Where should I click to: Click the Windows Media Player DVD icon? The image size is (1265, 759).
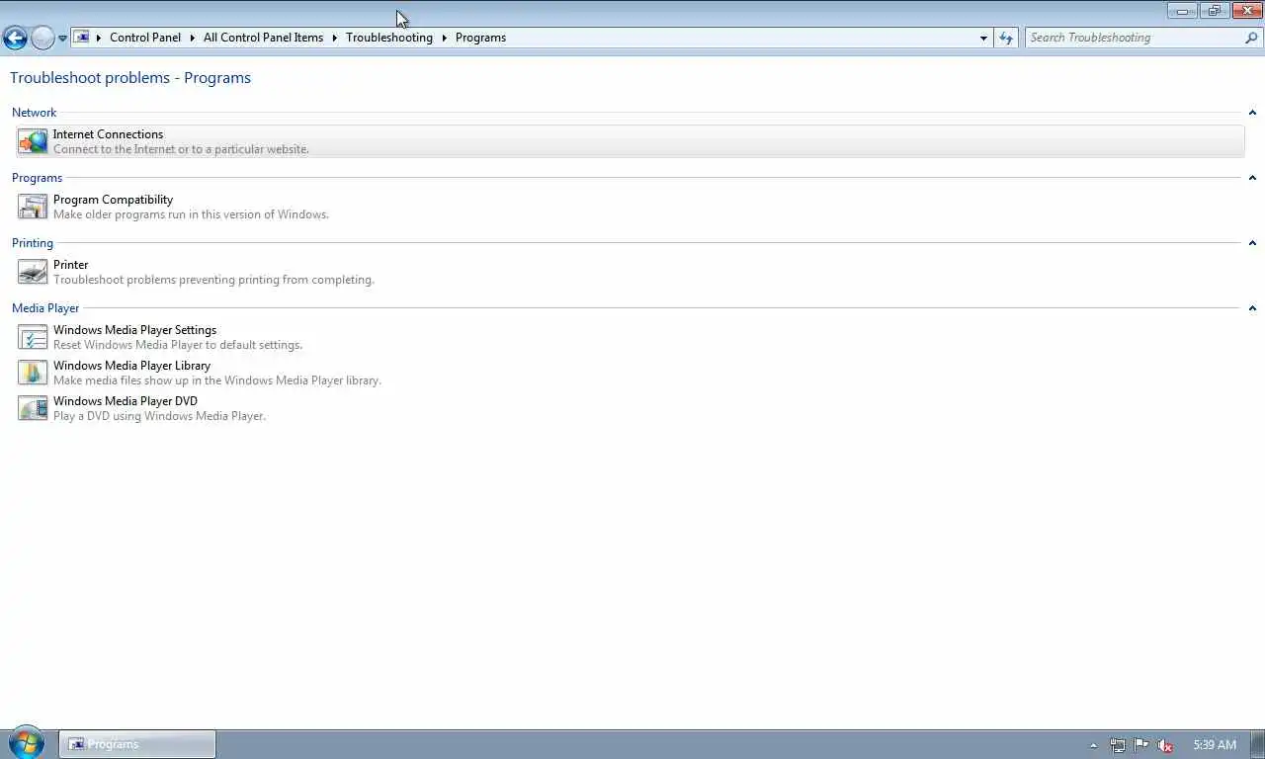coord(33,408)
